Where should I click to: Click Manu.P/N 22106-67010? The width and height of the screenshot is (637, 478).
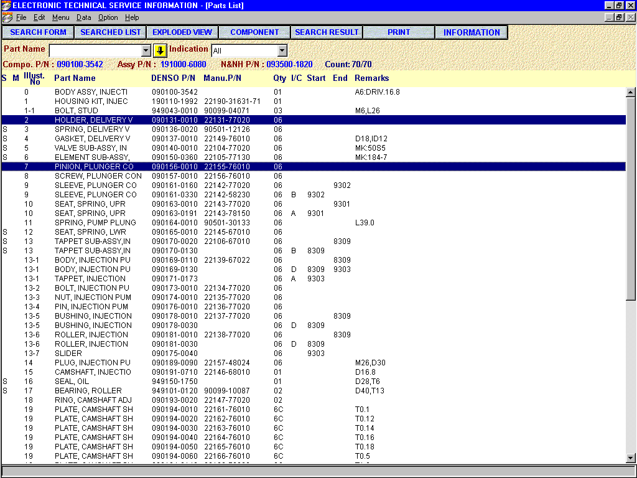tap(227, 241)
